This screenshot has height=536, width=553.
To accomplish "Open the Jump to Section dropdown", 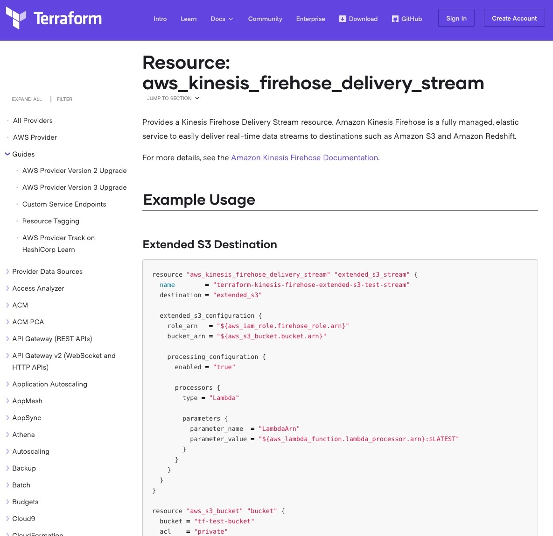I will [173, 98].
